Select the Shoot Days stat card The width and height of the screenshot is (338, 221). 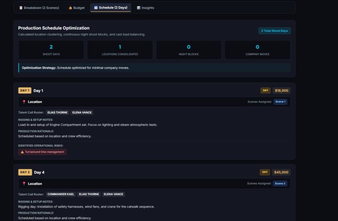click(51, 50)
